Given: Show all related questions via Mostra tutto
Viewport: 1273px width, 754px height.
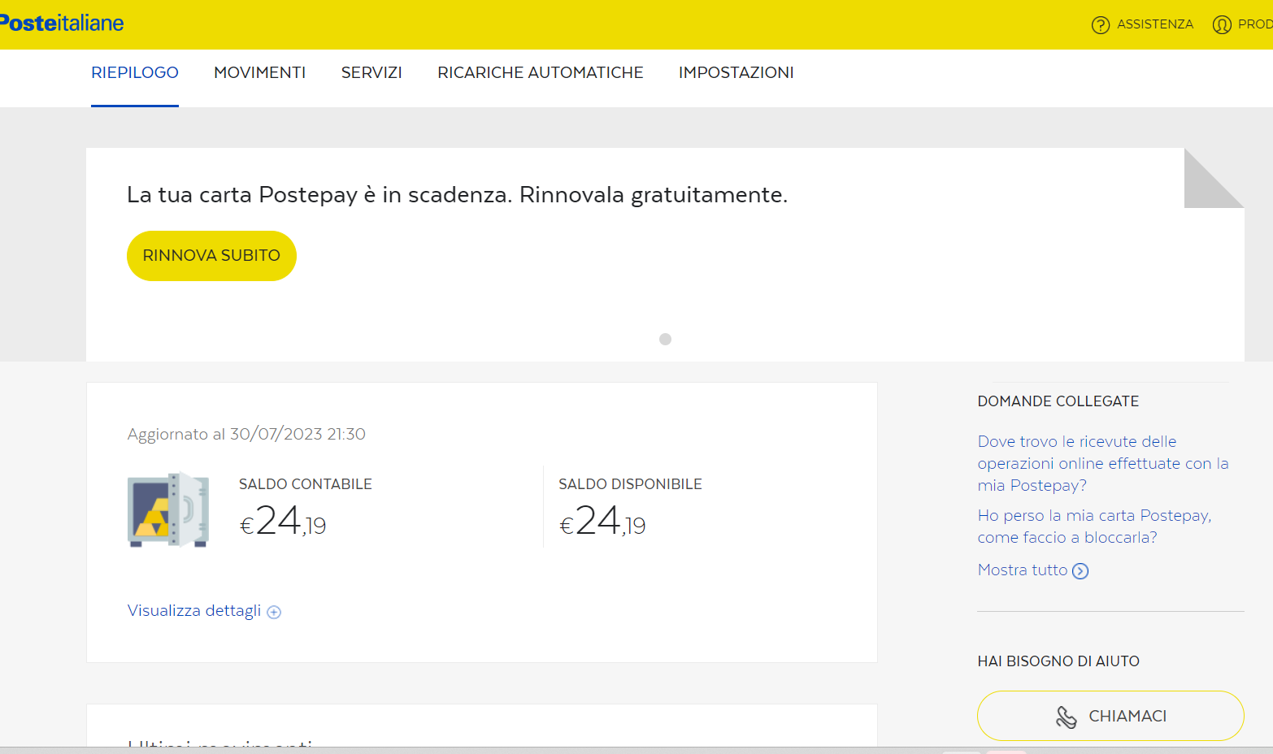Looking at the screenshot, I should (x=1022, y=570).
